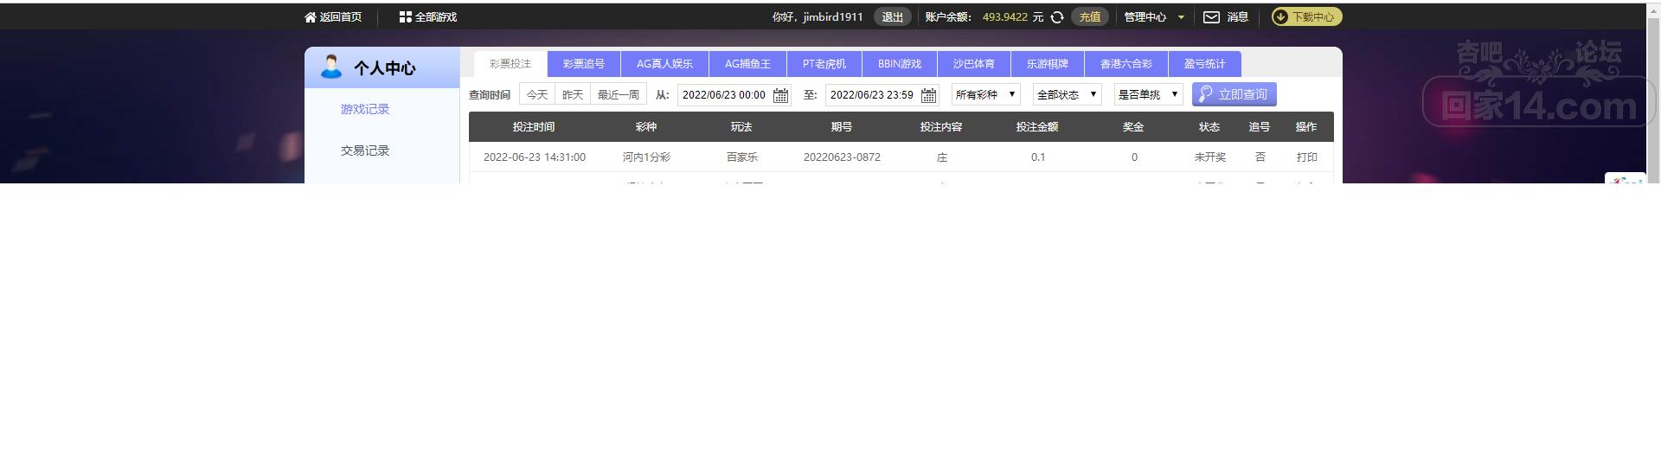Click the 百家乐 play type cell
Image resolution: width=1661 pixels, height=474 pixels.
(x=742, y=157)
